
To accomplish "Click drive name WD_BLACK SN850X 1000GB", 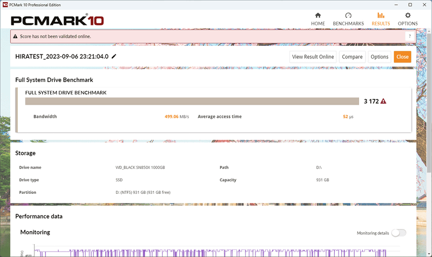I will click(140, 167).
